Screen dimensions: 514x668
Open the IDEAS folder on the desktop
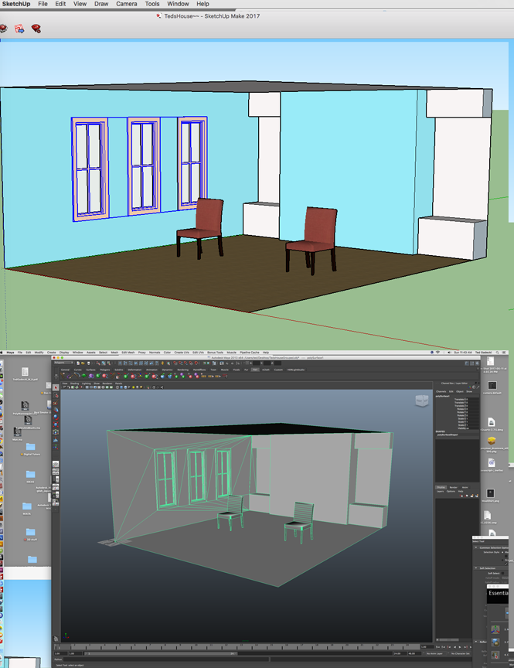[x=30, y=475]
